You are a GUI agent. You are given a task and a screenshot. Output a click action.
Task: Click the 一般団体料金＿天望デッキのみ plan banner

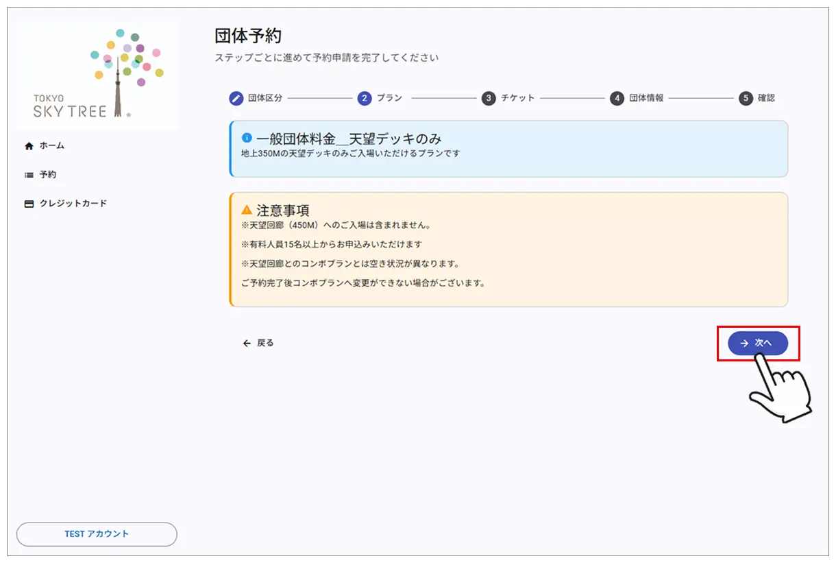click(x=507, y=148)
